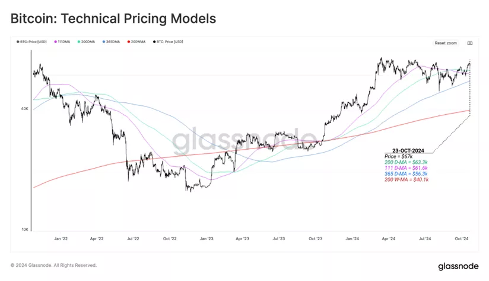This screenshot has width=489, height=281.
Task: Click the Reset zoom button
Action: 446,43
